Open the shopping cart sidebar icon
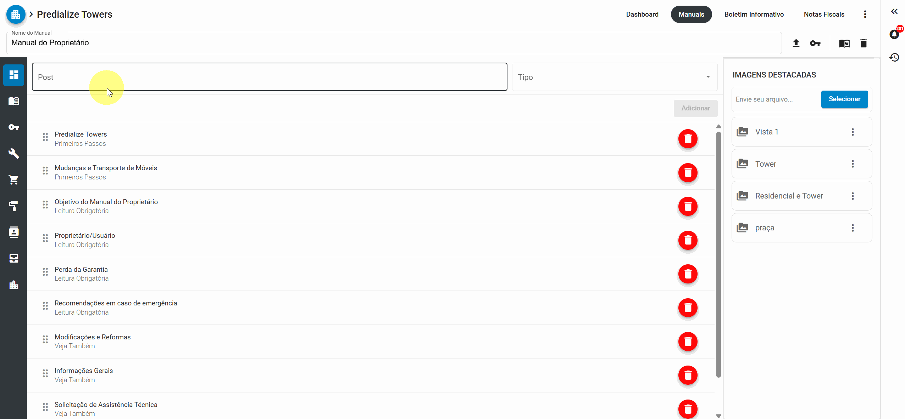The height and width of the screenshot is (419, 905). coord(14,180)
